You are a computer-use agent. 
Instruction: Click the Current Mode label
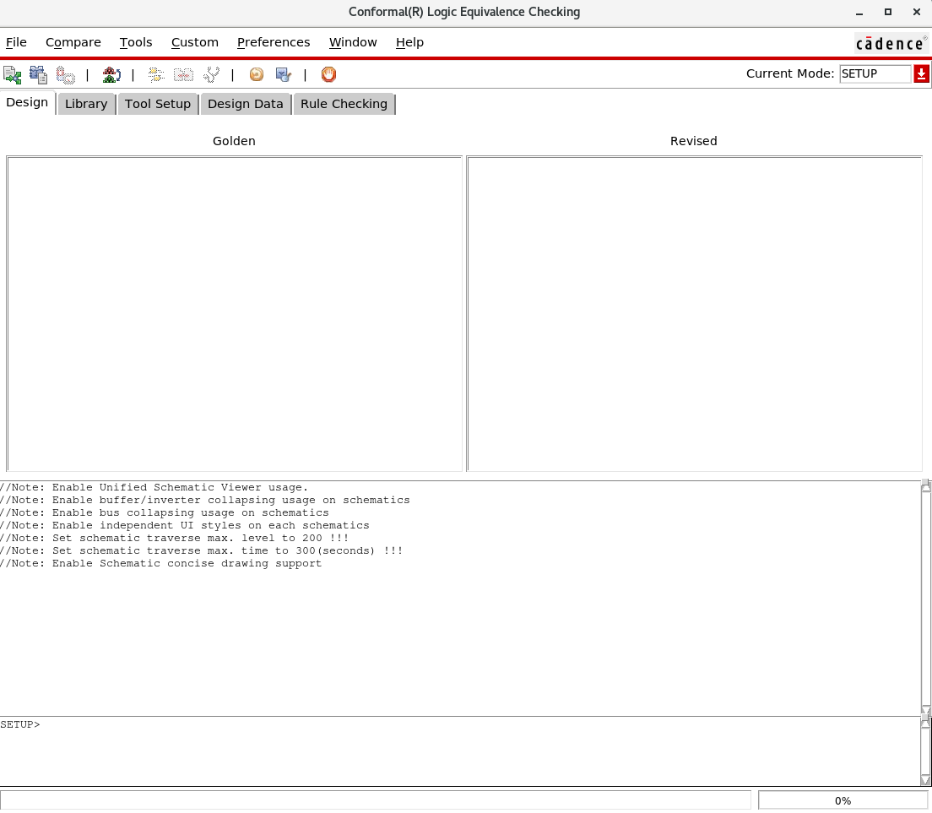click(x=790, y=73)
